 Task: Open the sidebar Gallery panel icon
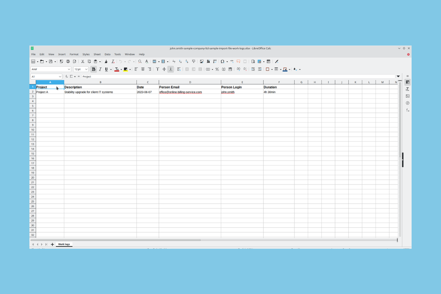408,96
